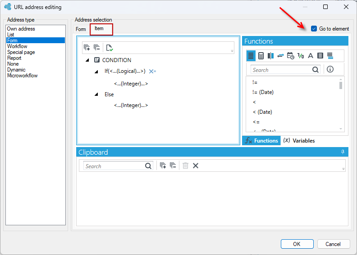Click the document check (verify) icon
Image resolution: width=357 pixels, height=255 pixels.
click(110, 48)
